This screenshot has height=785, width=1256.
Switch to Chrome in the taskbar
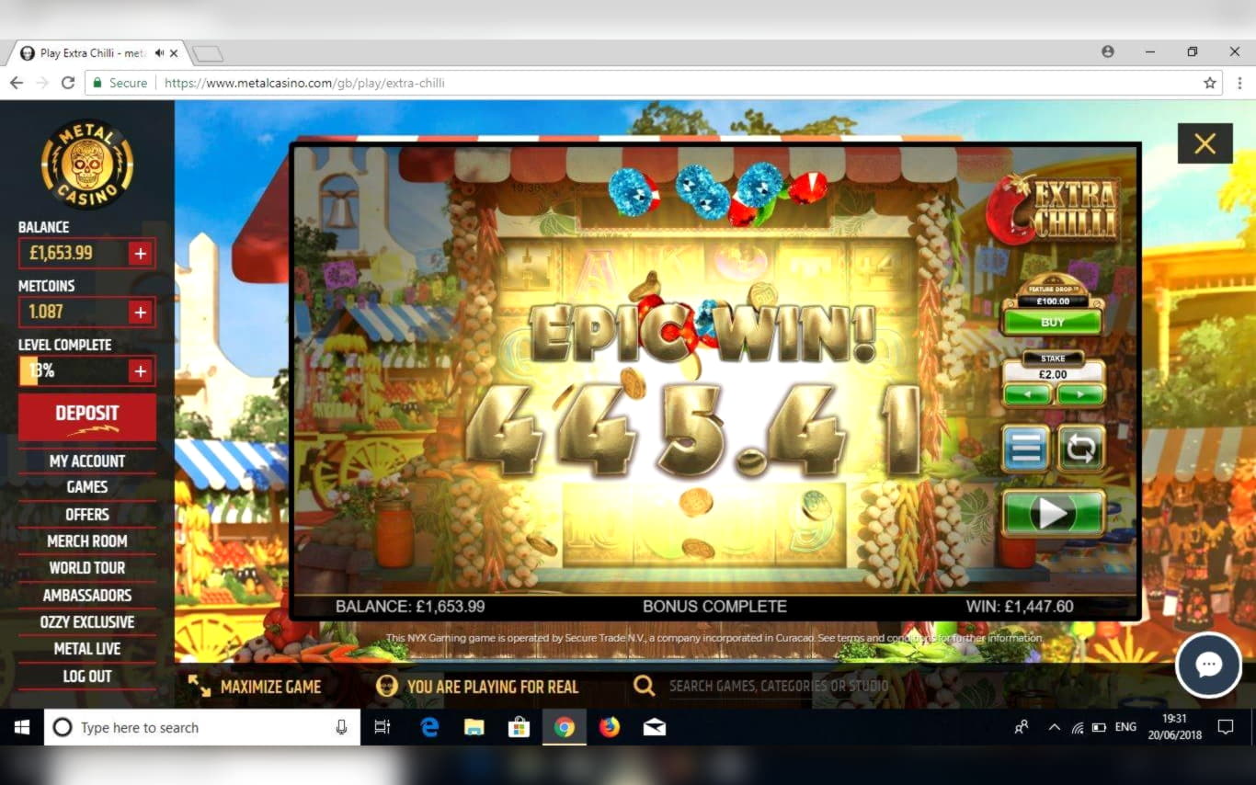[x=565, y=727]
